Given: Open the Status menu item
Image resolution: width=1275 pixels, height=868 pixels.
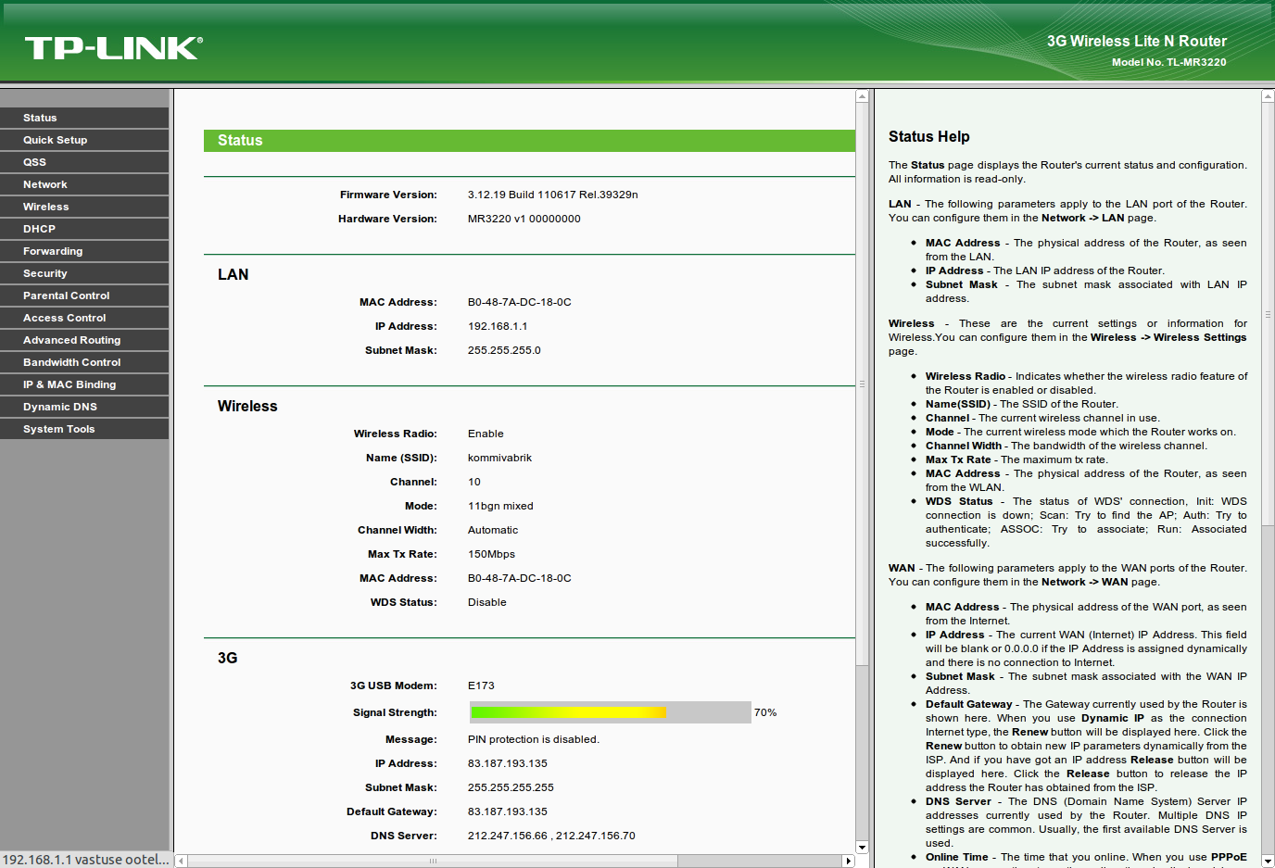Looking at the screenshot, I should click(x=84, y=118).
